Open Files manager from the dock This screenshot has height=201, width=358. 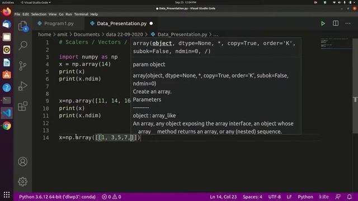(x=7, y=37)
